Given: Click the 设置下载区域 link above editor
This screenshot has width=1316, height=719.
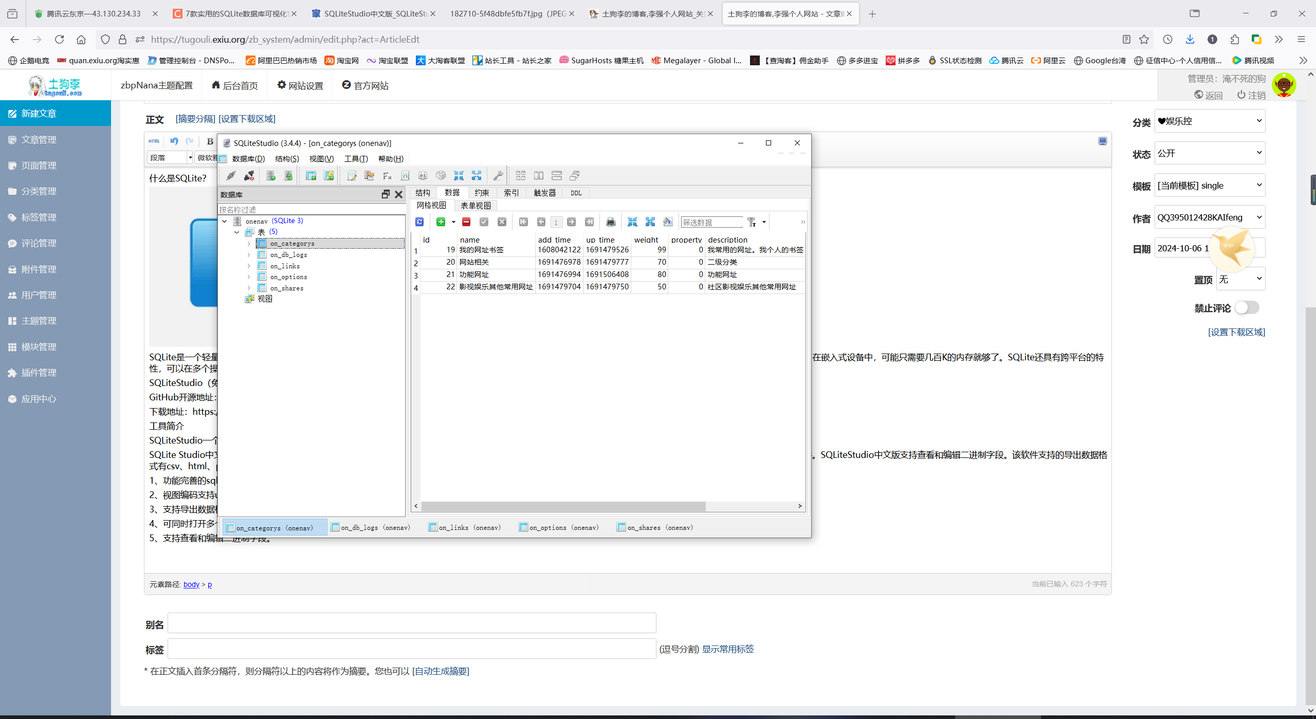Looking at the screenshot, I should (247, 119).
